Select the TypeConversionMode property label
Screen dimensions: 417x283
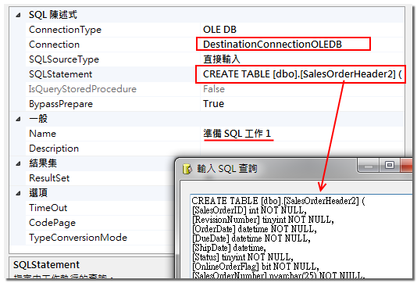(x=78, y=238)
